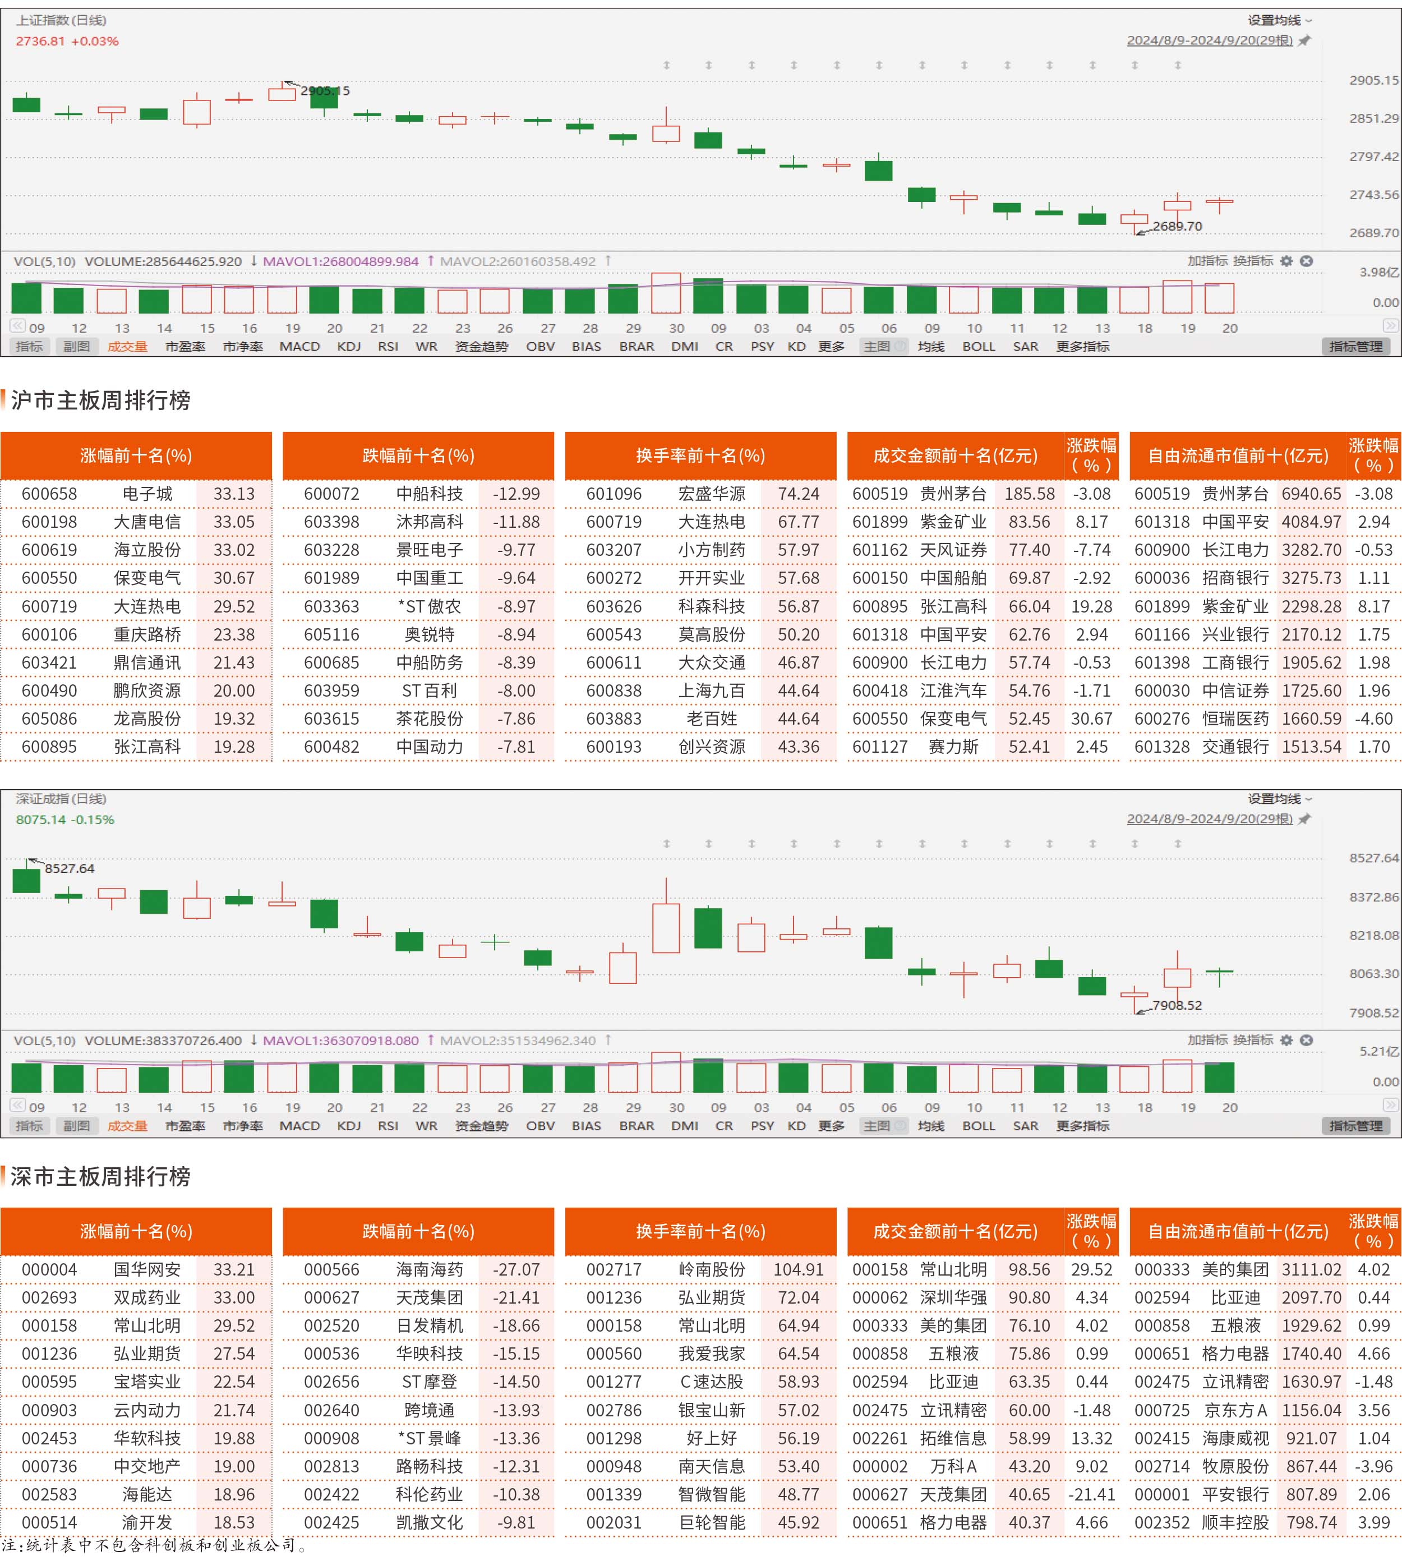The height and width of the screenshot is (1565, 1402).
Task: Select 成交量 indicator tab under Shanghai chart
Action: (127, 347)
